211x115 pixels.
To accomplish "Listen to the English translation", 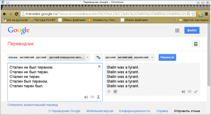I will (x=183, y=92).
